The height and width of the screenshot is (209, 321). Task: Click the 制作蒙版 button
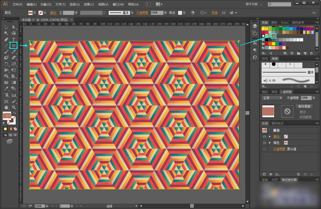[x=304, y=106]
